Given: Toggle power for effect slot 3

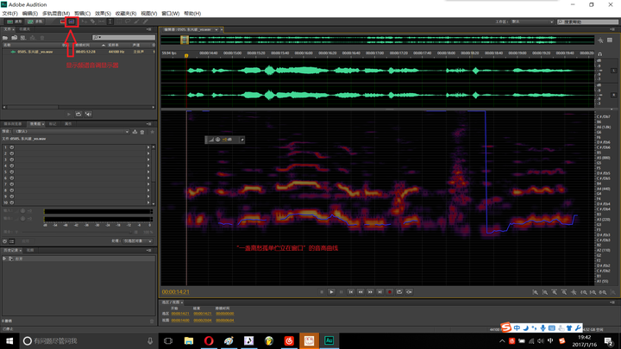Looking at the screenshot, I should tap(12, 159).
